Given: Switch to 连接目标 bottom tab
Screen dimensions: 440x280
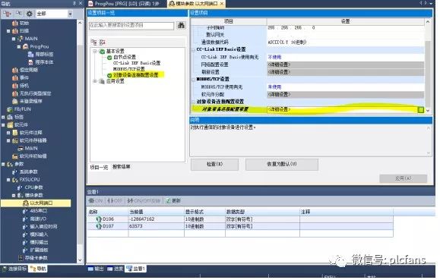Looking at the screenshot, I should (14, 269).
